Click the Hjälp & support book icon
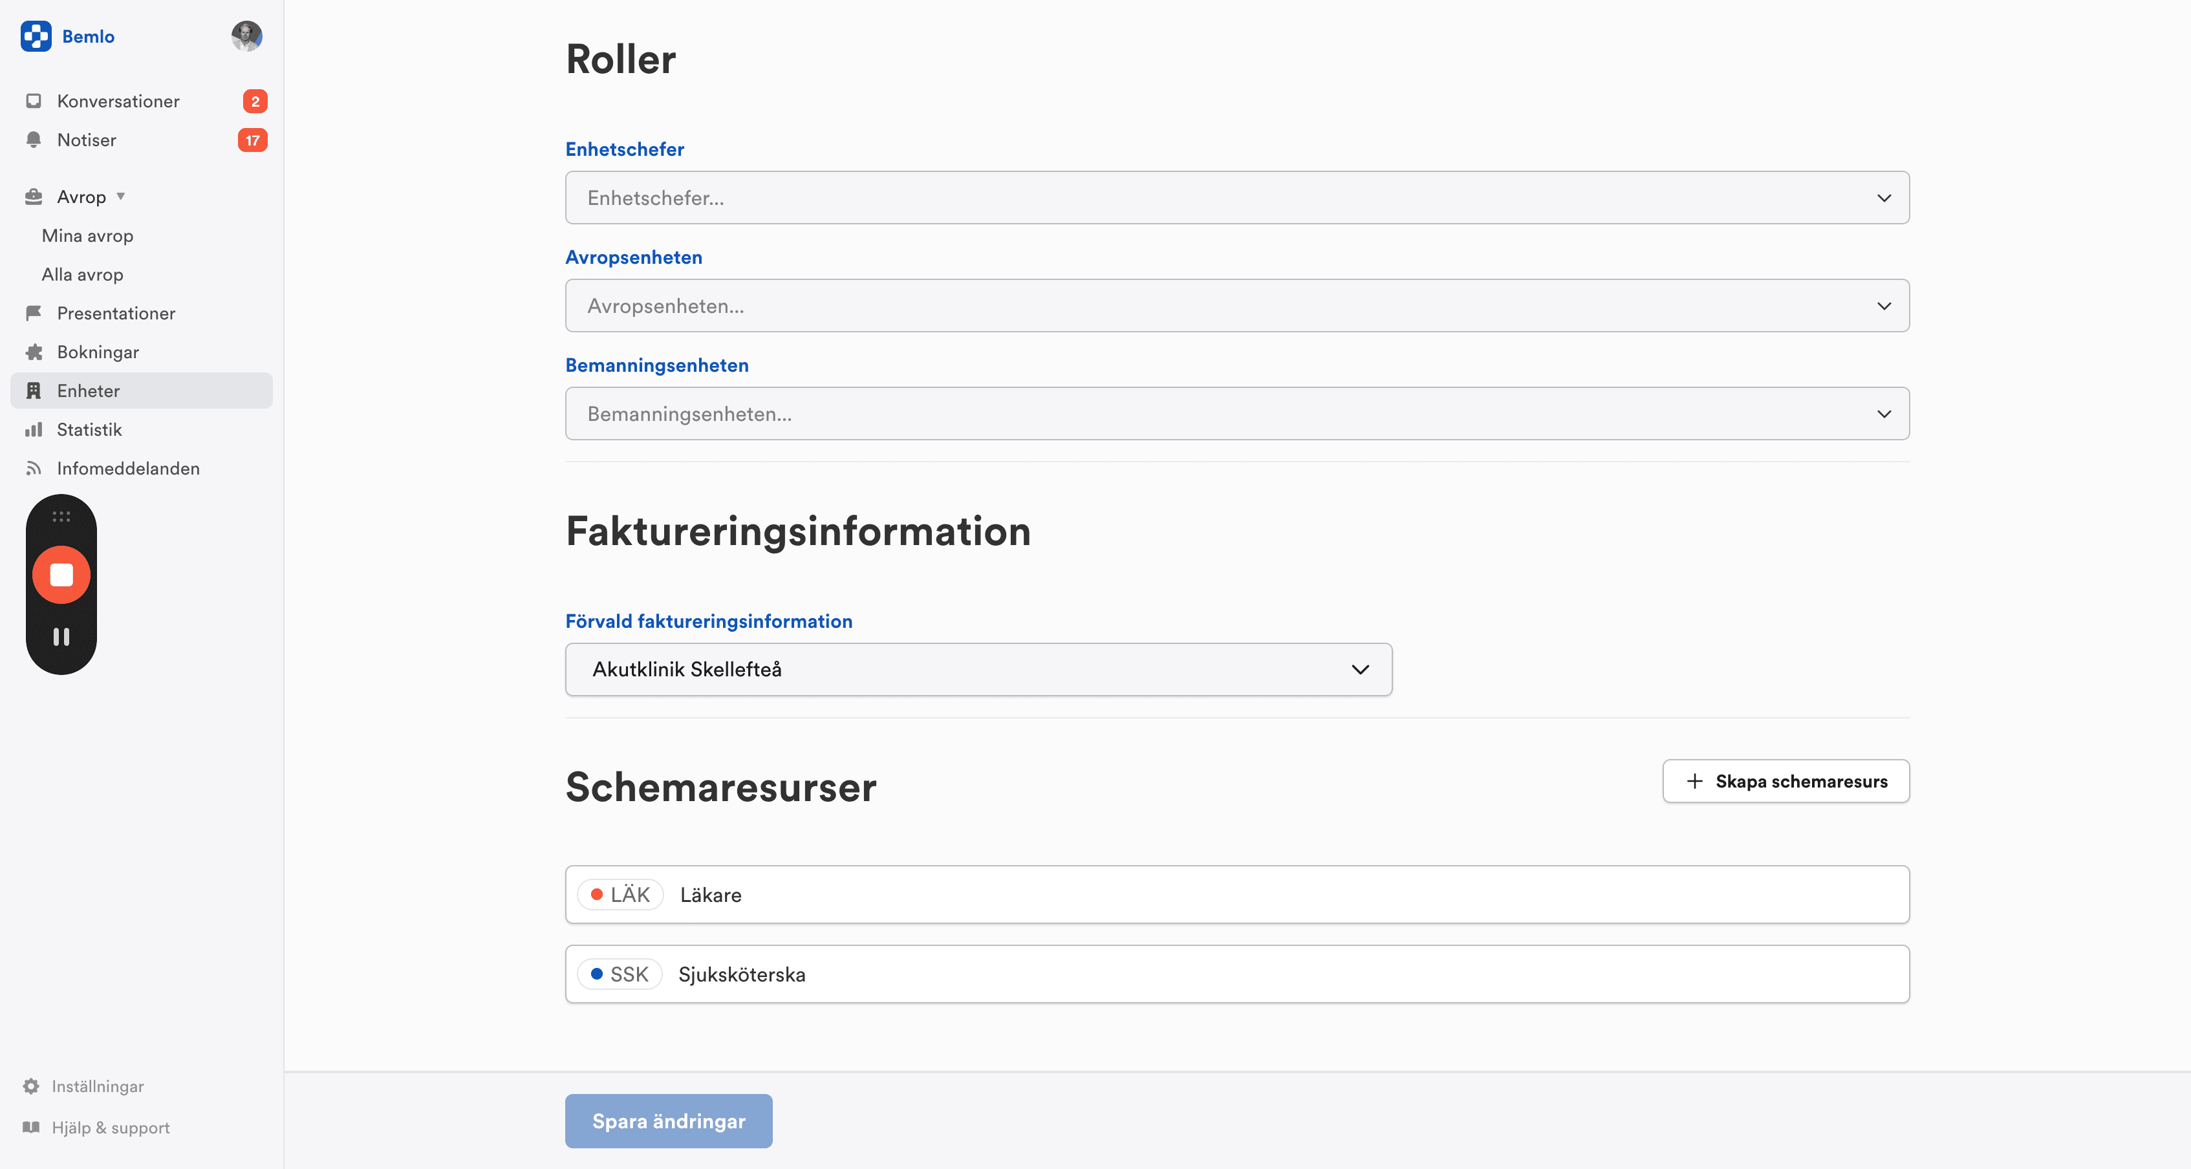Screen dimensions: 2191x1169 point(30,1128)
